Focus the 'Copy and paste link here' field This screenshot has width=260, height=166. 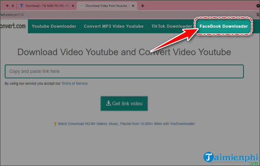124,71
